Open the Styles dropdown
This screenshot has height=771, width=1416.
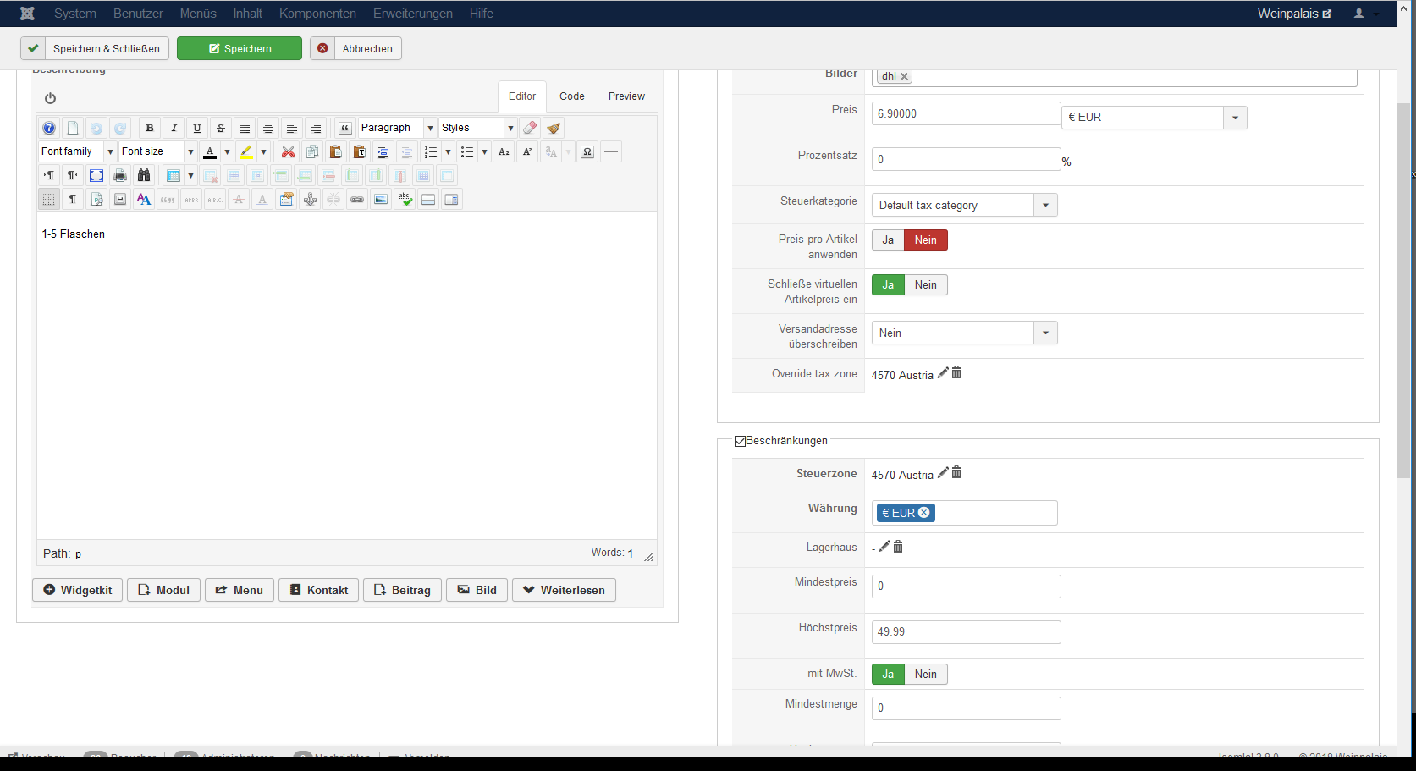coord(477,128)
